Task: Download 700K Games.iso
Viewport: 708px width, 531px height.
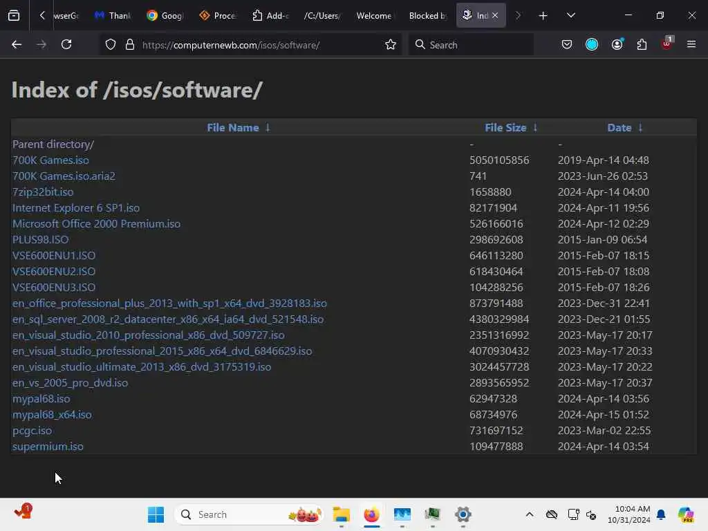Action: pos(50,160)
